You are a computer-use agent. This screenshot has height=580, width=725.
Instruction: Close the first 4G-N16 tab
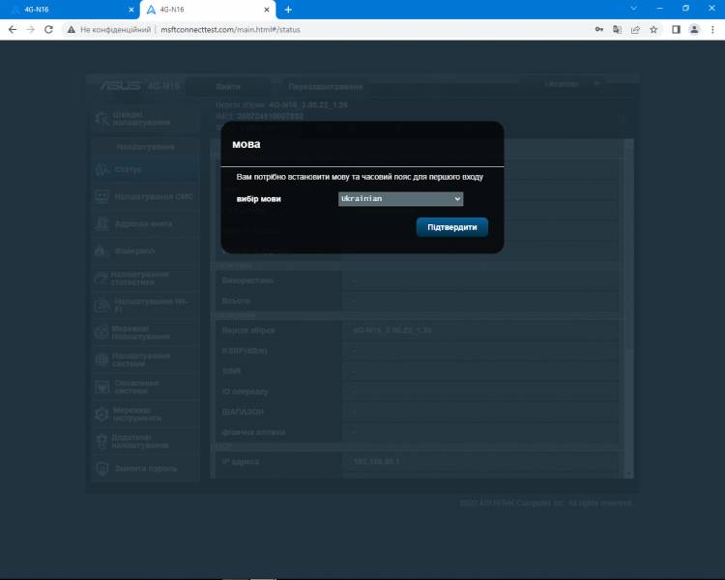(x=130, y=10)
